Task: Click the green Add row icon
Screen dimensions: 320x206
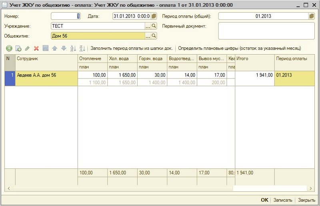Action: tap(9, 48)
